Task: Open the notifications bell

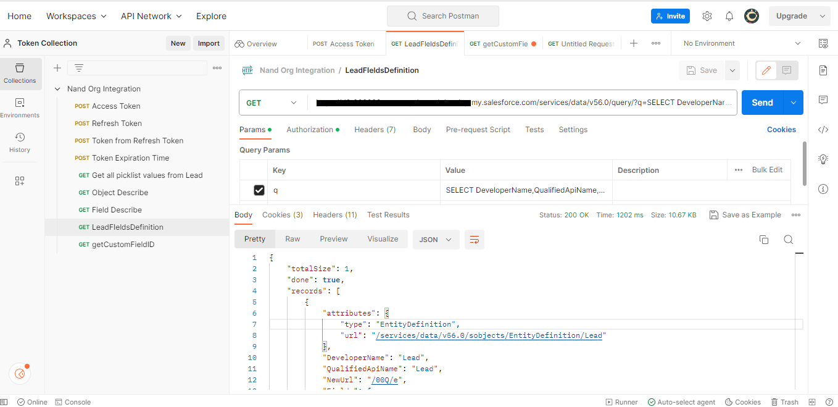Action: 729,16
